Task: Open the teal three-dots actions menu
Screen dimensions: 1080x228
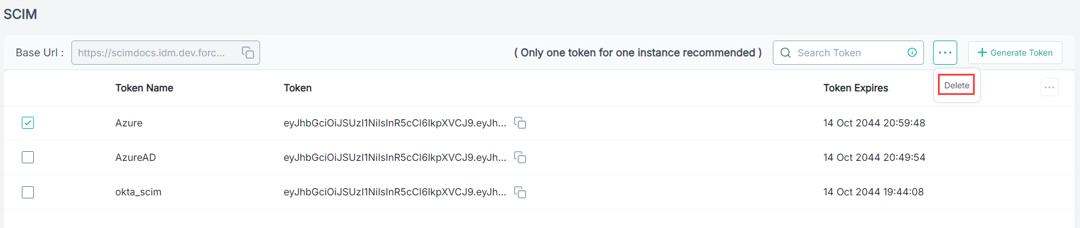Action: [x=945, y=53]
